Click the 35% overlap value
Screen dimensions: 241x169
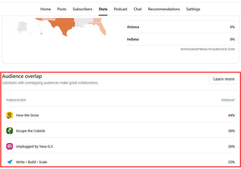[x=231, y=162]
